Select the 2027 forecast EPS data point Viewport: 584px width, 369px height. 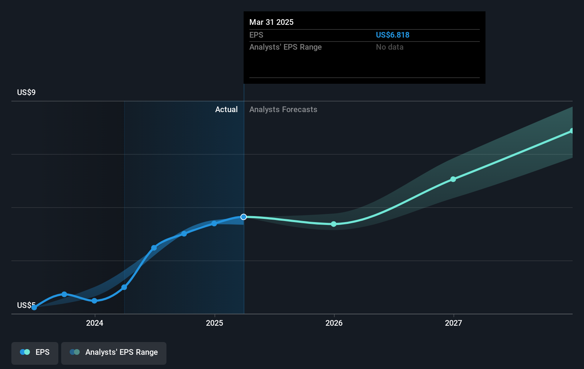coord(453,179)
